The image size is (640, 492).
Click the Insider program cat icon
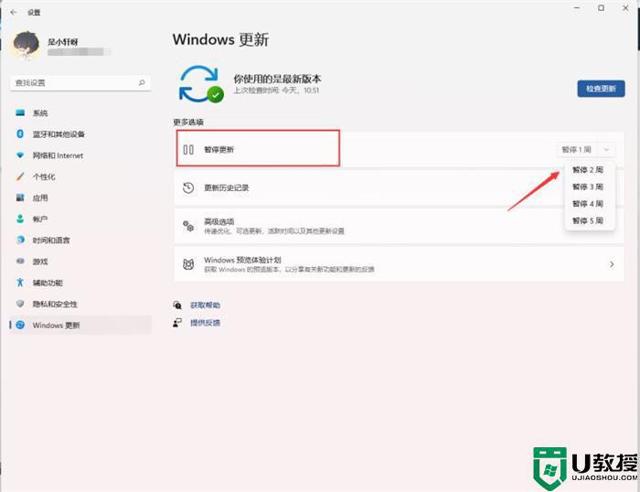pyautogui.click(x=188, y=264)
